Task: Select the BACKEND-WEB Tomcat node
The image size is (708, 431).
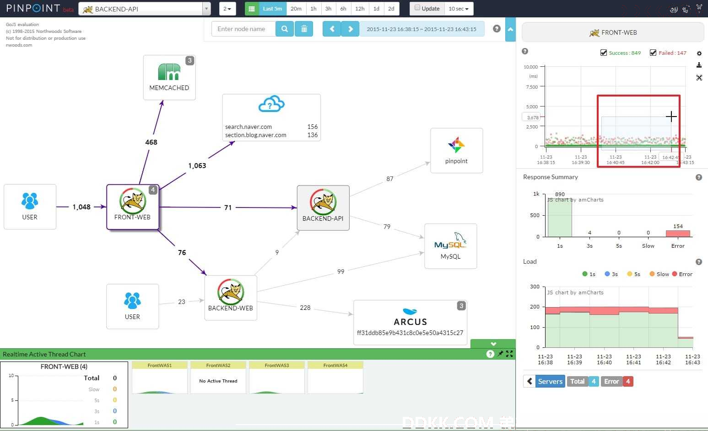Action: 231,298
